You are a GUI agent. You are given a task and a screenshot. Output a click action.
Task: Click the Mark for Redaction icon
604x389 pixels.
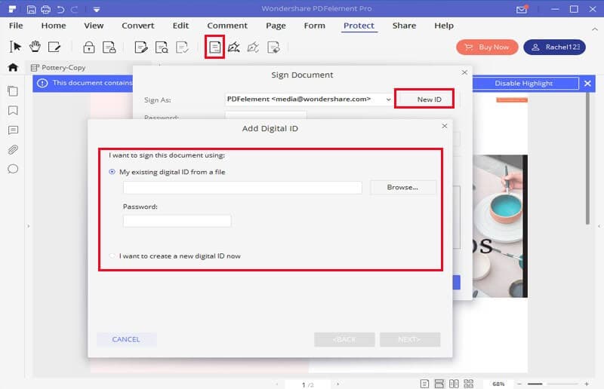(x=141, y=47)
